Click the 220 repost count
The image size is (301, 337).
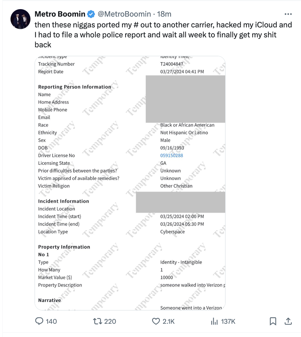click(110, 321)
